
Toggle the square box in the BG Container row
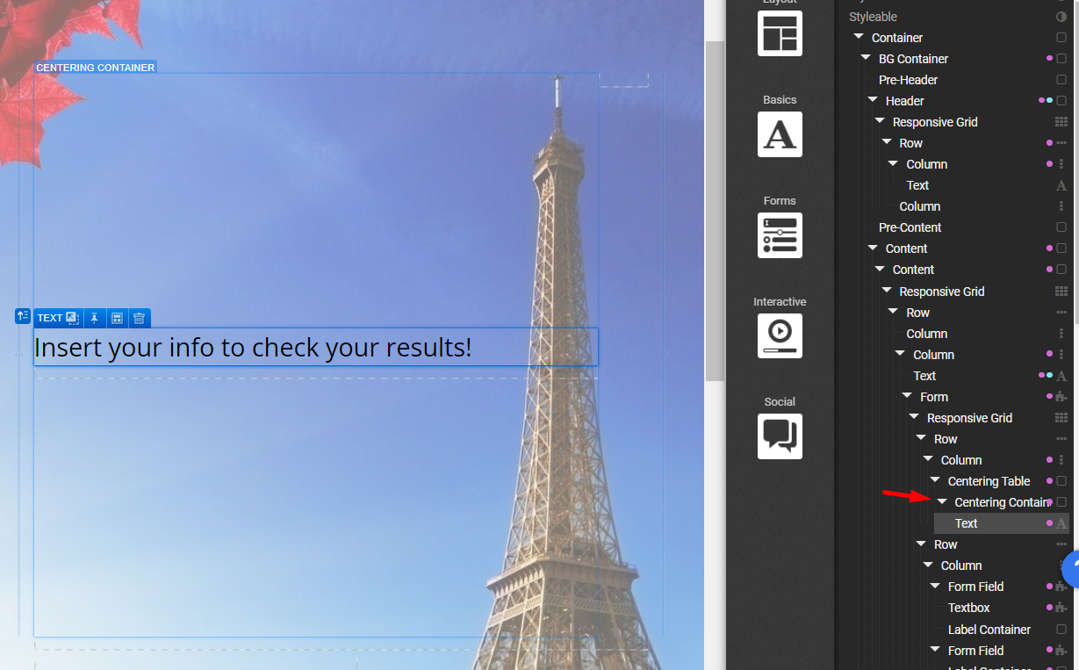pos(1061,59)
